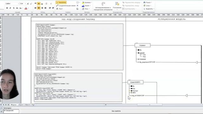The height and width of the screenshot is (114, 203).
Task: Toggle bold text formatting
Action: click(7, 8)
